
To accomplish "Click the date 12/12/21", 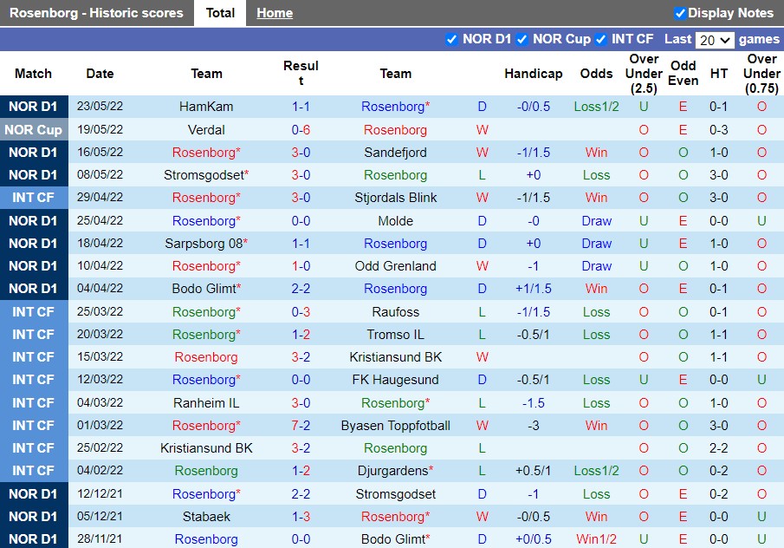I will tap(100, 494).
